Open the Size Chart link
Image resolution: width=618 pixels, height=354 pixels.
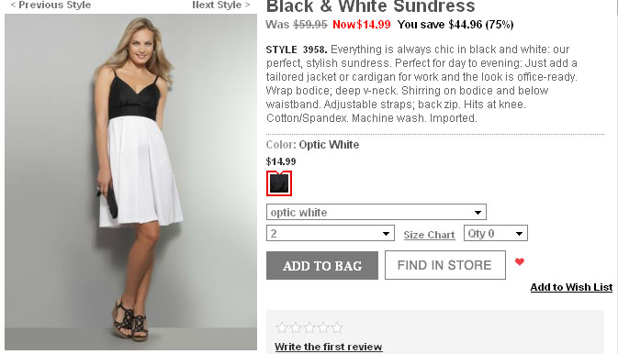pyautogui.click(x=429, y=235)
